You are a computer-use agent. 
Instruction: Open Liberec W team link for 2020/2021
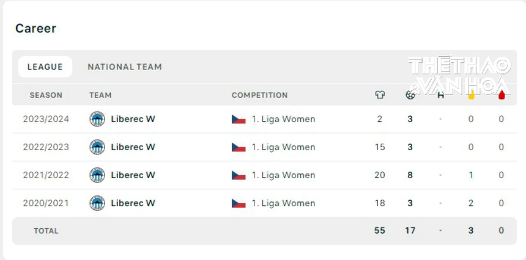coord(133,203)
